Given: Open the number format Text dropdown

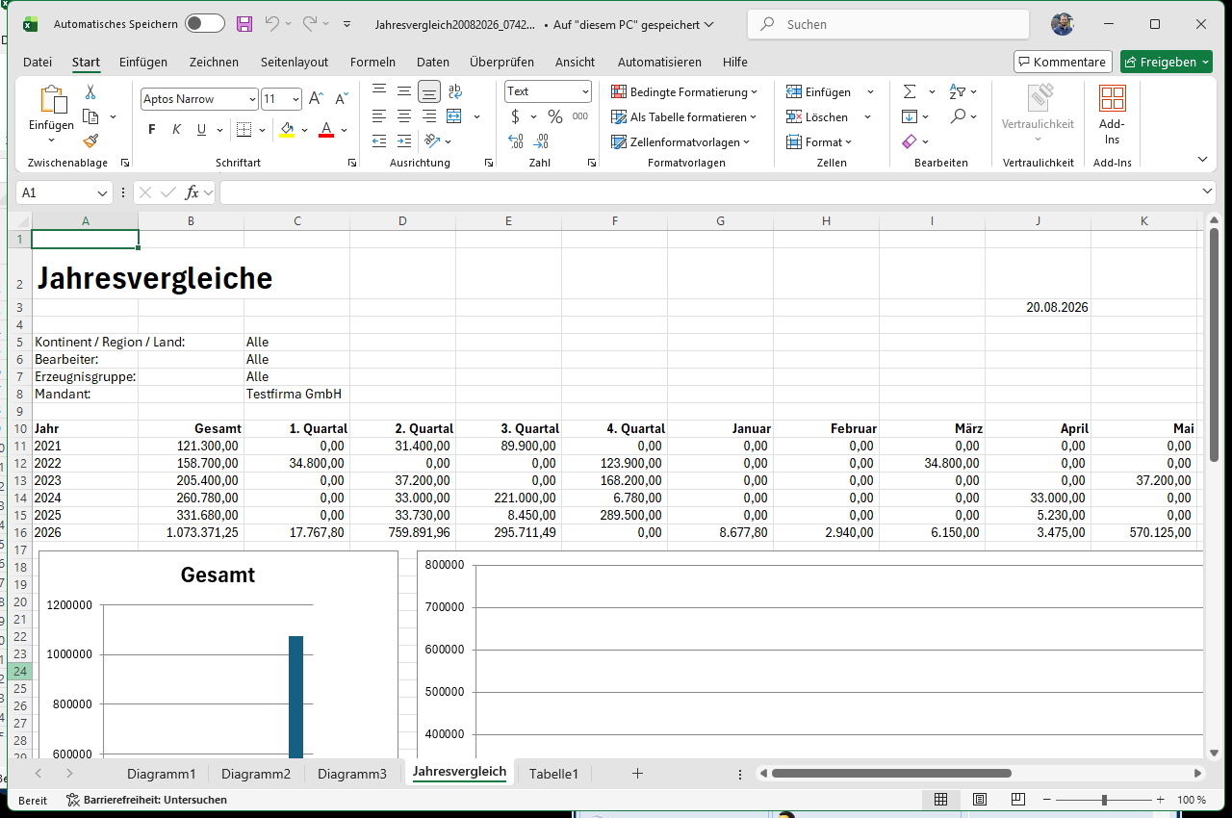Looking at the screenshot, I should [585, 91].
